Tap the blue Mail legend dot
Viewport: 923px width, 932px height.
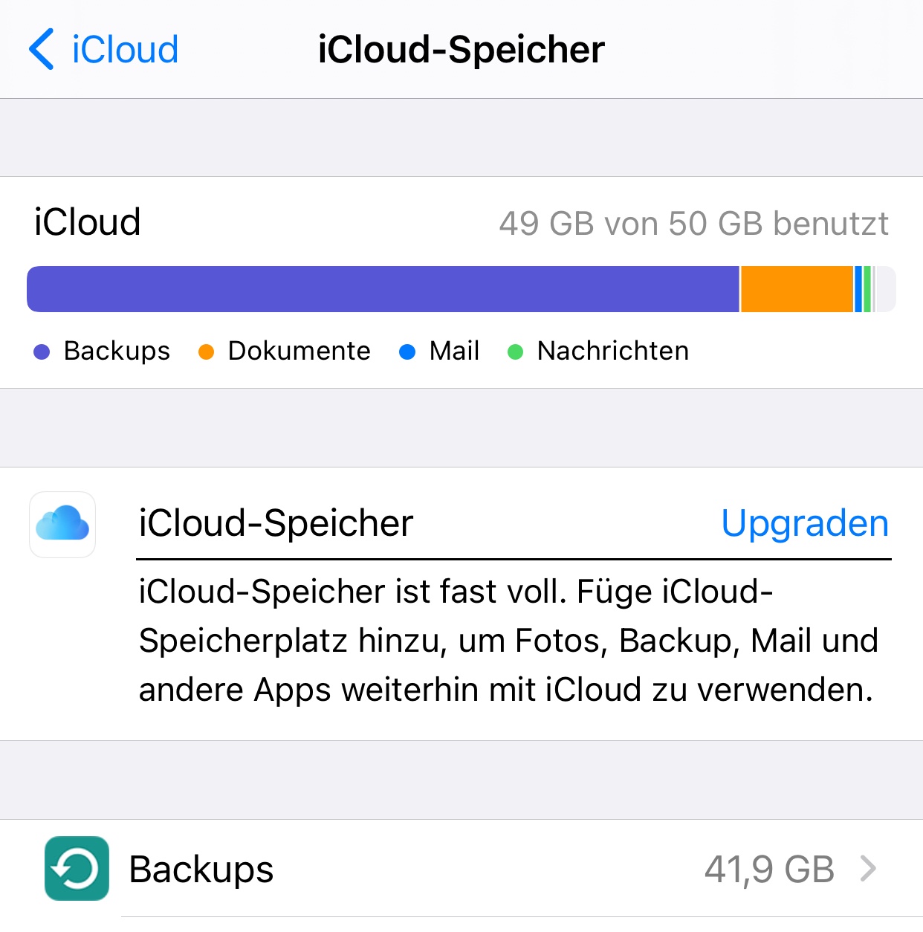coord(407,352)
